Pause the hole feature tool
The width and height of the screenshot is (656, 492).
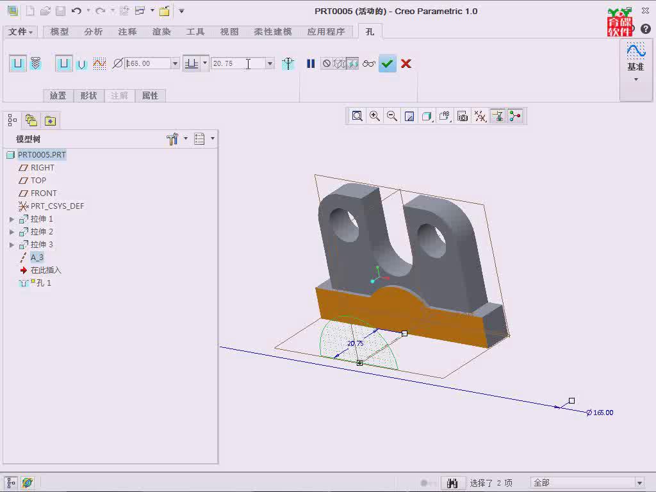click(311, 63)
